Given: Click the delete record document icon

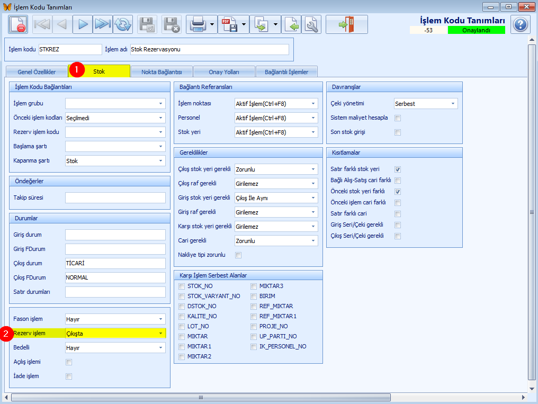Looking at the screenshot, I should pos(18,24).
